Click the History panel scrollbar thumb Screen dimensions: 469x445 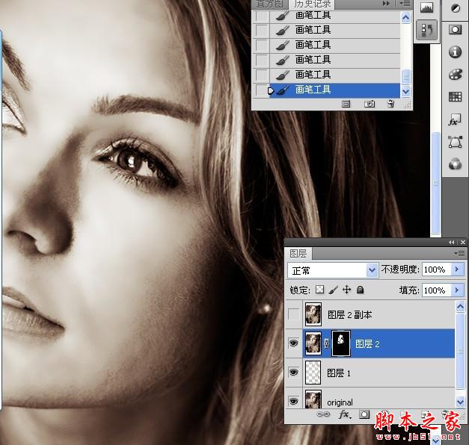(406, 77)
